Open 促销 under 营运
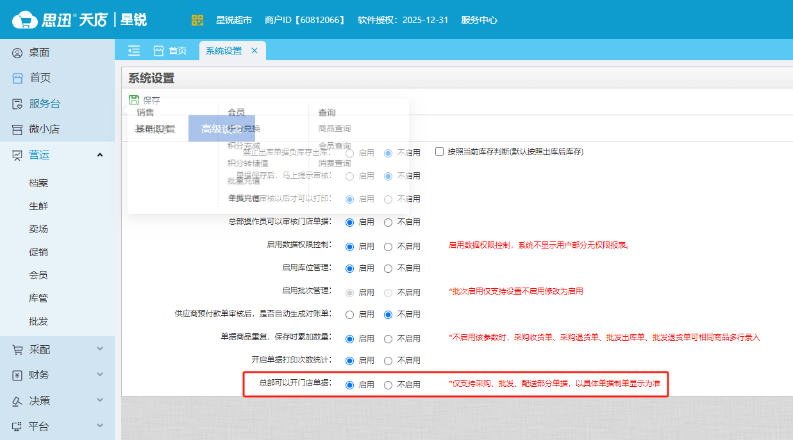This screenshot has height=440, width=793. (x=38, y=252)
